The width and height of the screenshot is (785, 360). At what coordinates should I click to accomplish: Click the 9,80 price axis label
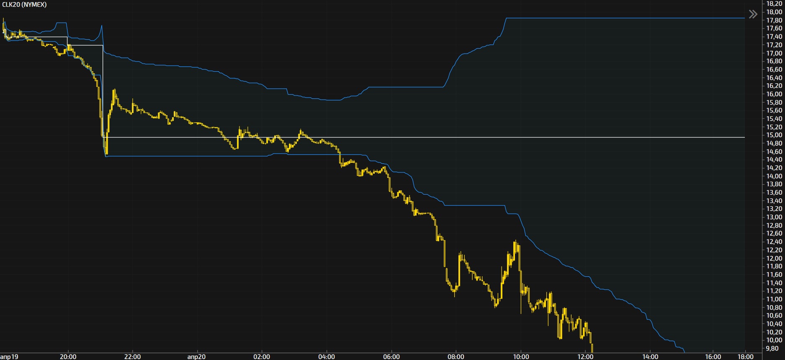pos(772,348)
